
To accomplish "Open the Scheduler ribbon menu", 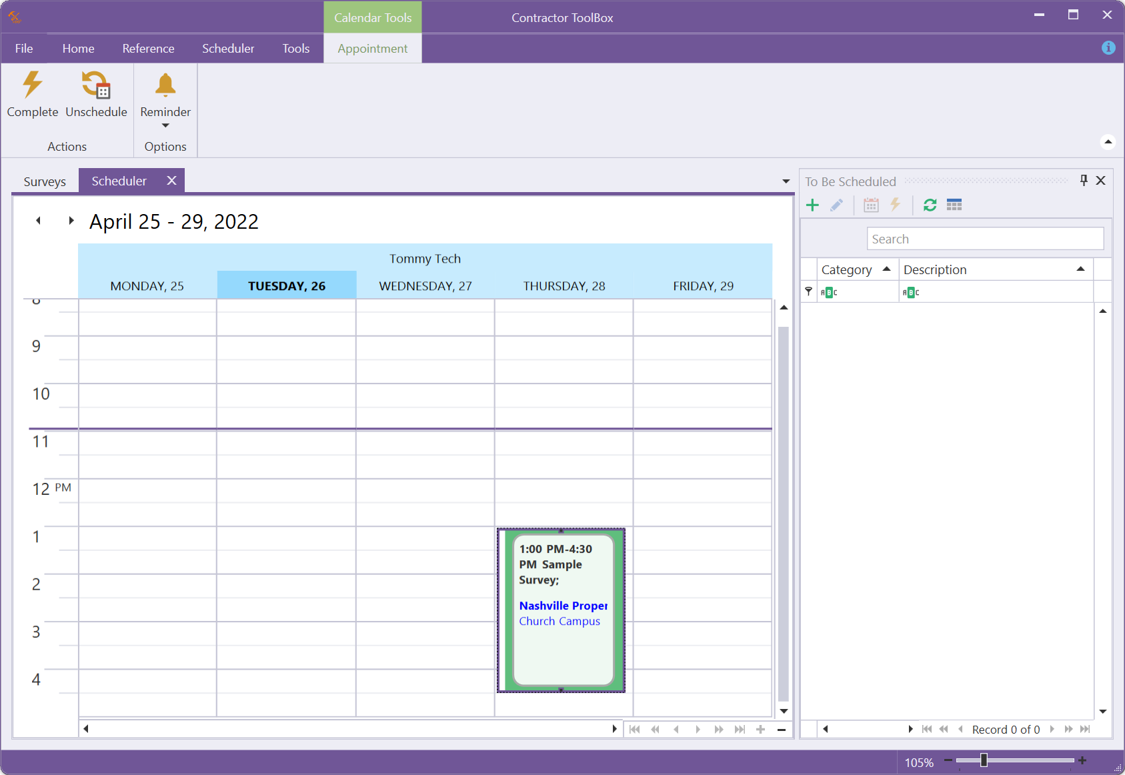I will click(228, 49).
